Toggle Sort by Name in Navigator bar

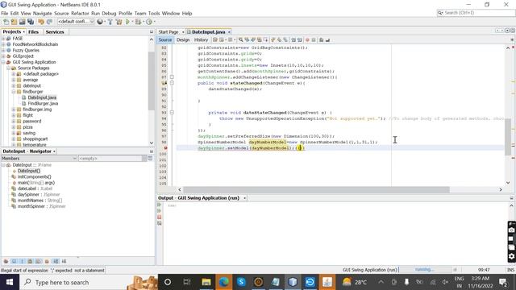point(56,261)
